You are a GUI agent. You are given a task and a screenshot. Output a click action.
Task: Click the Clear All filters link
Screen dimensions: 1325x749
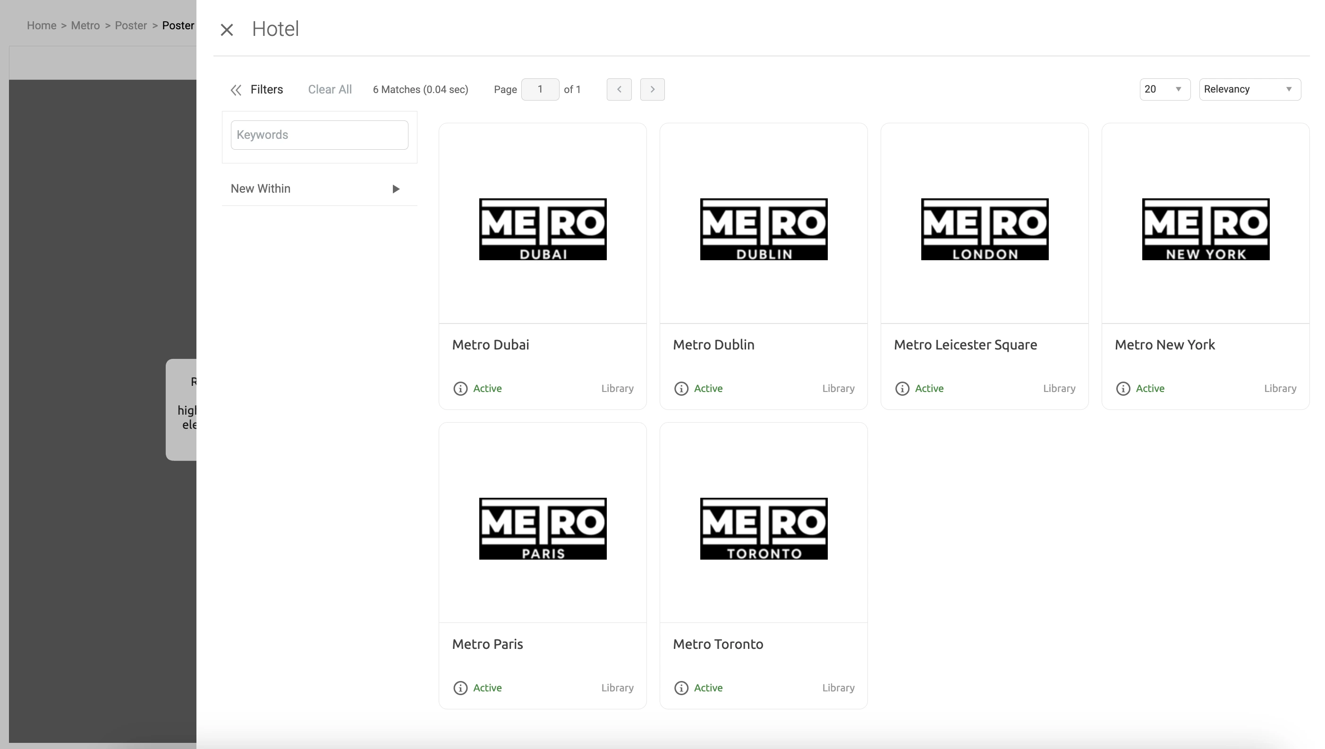(x=330, y=90)
